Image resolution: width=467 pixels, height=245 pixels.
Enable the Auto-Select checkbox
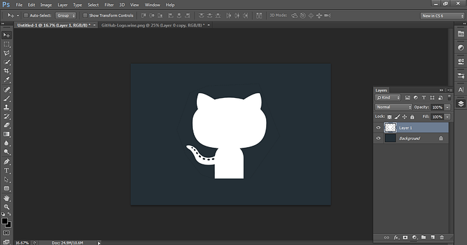click(x=26, y=15)
